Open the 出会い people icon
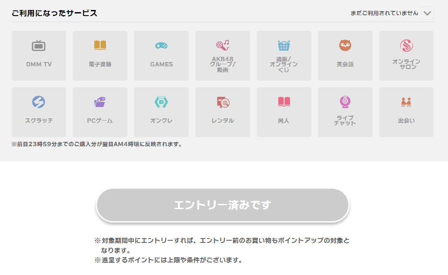Image resolution: width=448 pixels, height=275 pixels. [406, 102]
